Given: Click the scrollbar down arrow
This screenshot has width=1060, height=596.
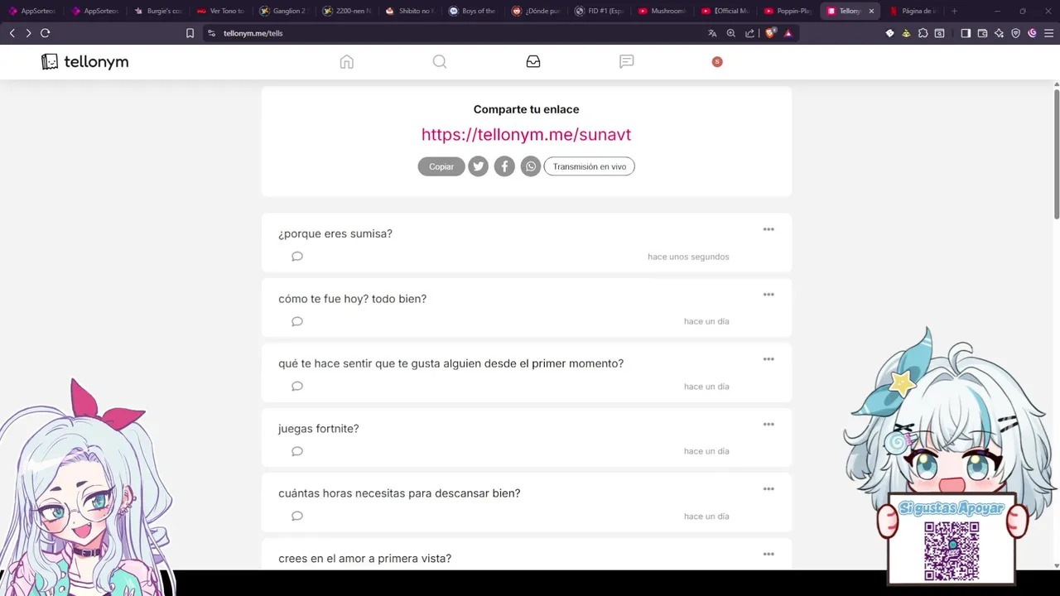Looking at the screenshot, I should coord(1056,565).
